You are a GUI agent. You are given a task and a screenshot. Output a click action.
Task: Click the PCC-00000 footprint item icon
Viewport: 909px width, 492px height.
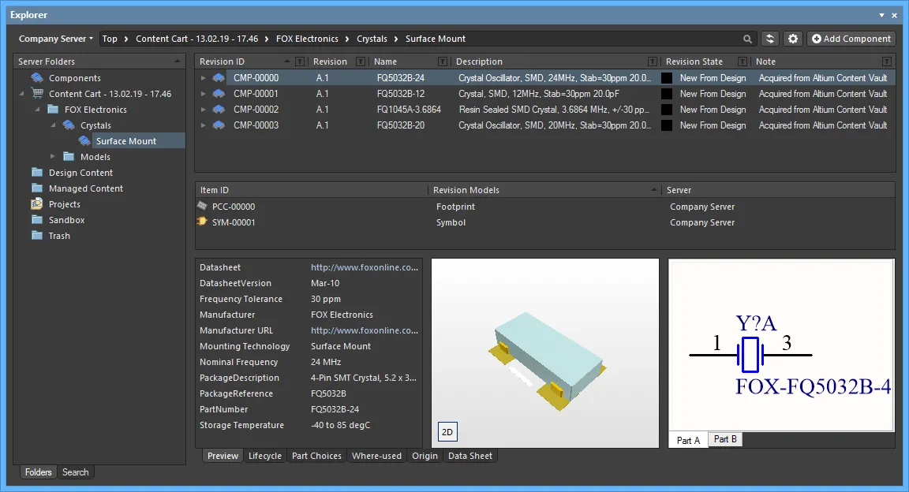pyautogui.click(x=203, y=207)
